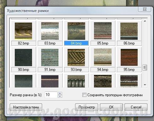Click the 95.bmp file name label

[x=129, y=70]
